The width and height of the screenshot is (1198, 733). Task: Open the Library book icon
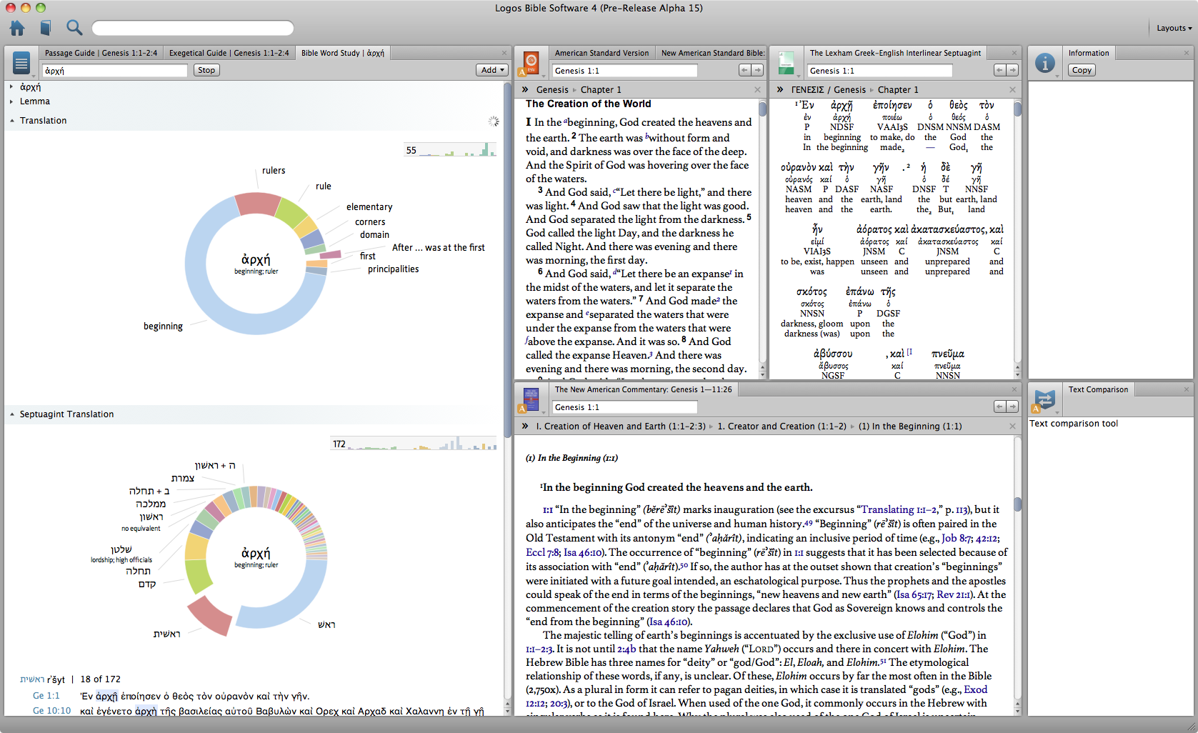coord(46,28)
